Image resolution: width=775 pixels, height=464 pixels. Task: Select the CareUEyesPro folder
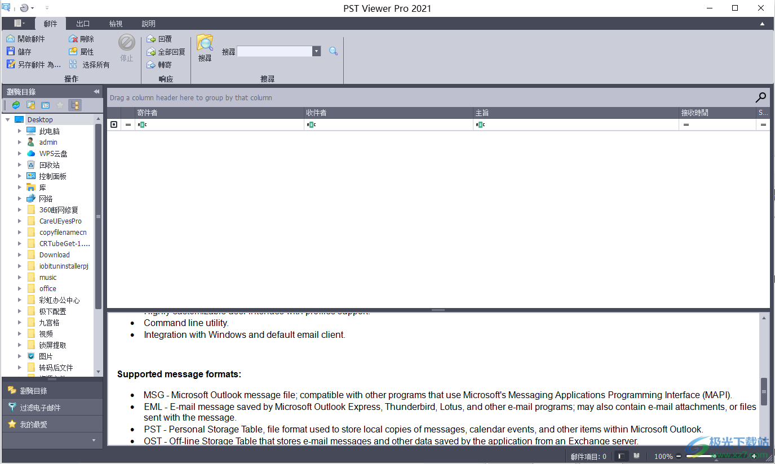[60, 221]
